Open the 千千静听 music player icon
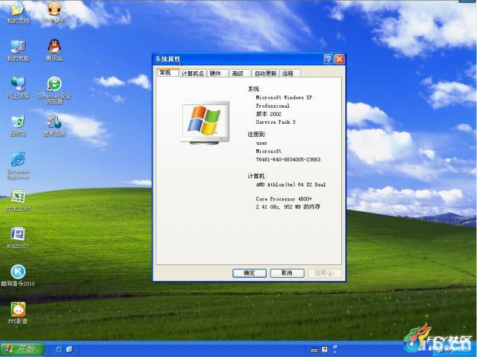The image size is (477, 357). click(54, 12)
